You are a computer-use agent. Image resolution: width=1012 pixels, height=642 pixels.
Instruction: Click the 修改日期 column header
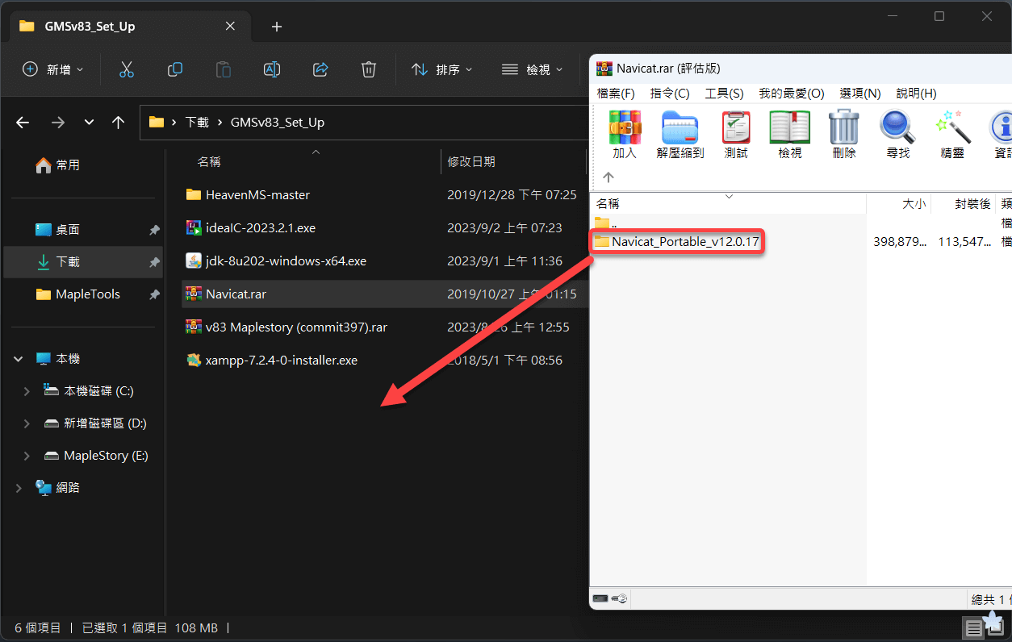pos(471,162)
